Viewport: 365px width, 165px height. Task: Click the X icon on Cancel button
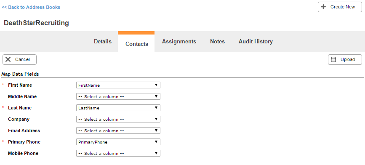[8, 60]
